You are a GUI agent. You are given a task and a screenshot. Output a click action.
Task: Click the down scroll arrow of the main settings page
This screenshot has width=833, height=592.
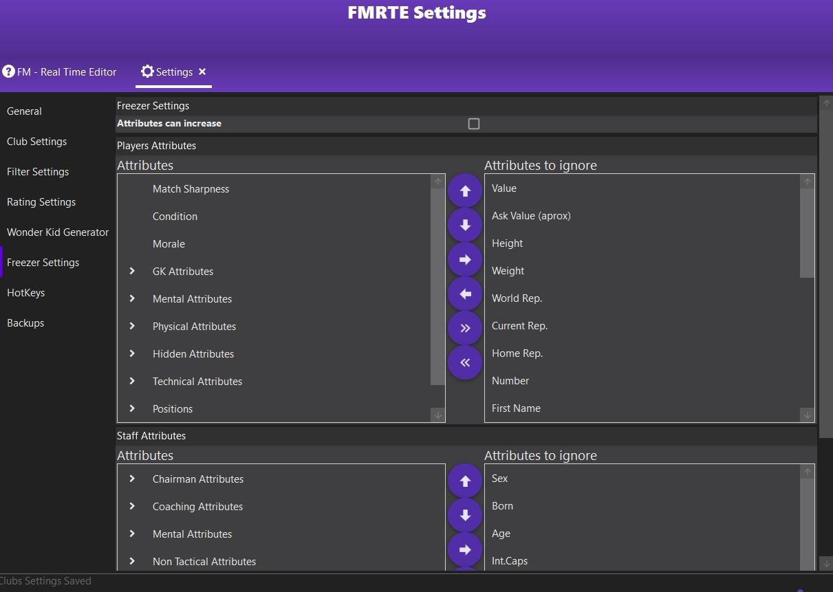tap(827, 564)
